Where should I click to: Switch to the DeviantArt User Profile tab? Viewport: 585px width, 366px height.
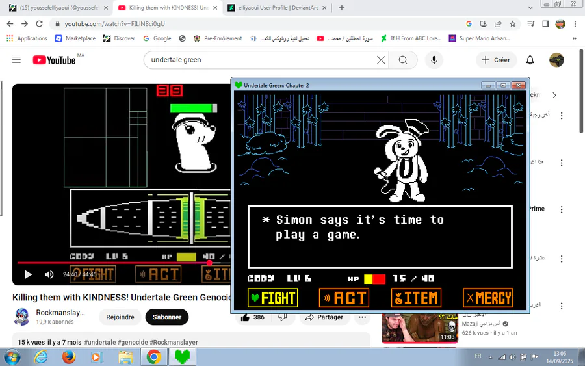pyautogui.click(x=277, y=7)
